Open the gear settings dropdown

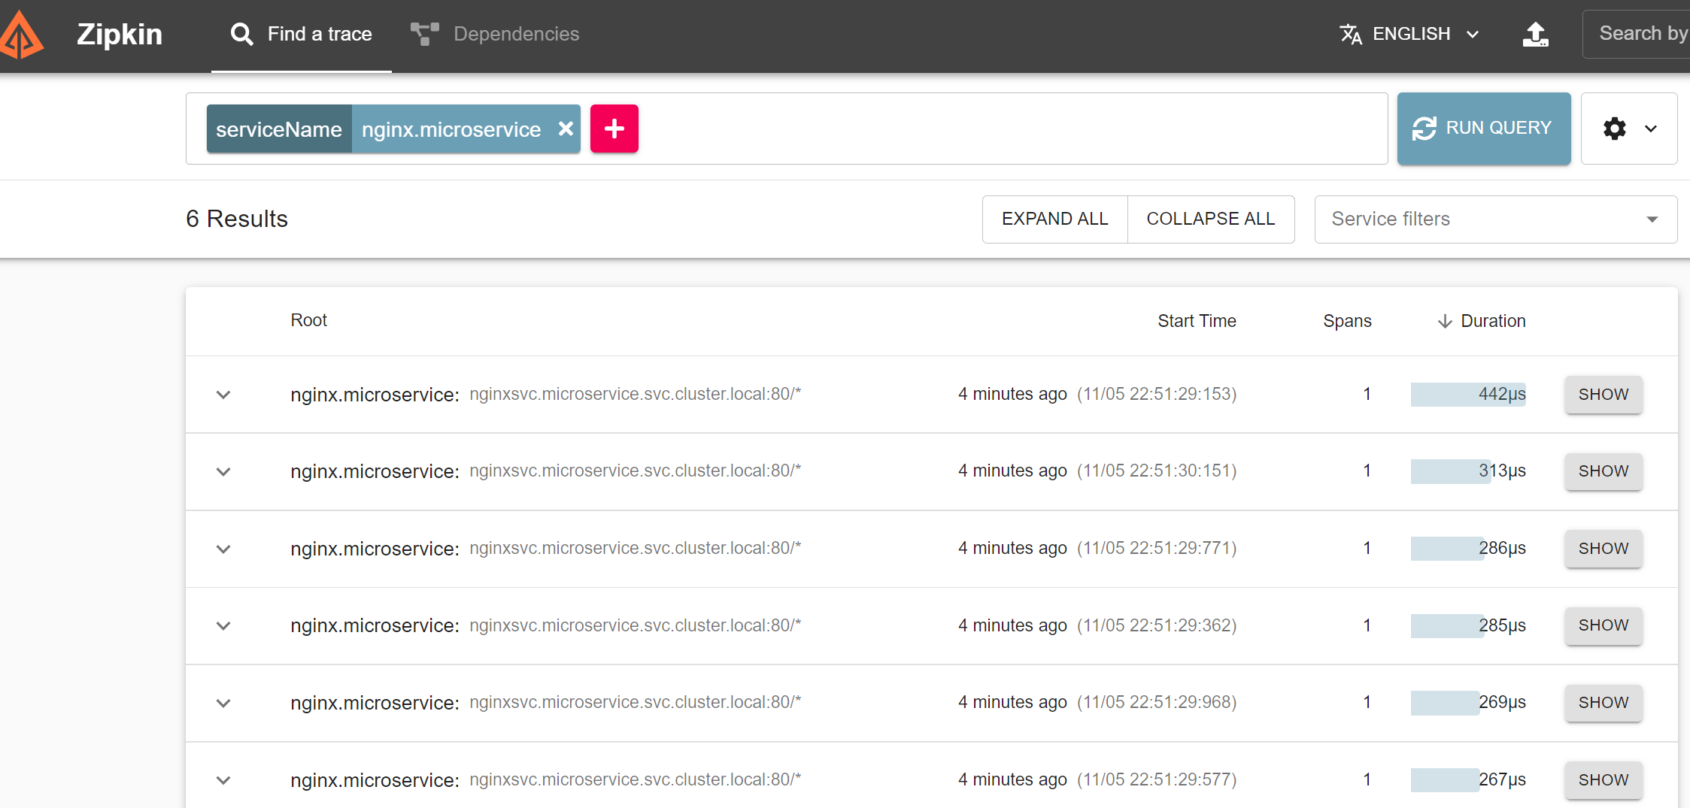1629,129
